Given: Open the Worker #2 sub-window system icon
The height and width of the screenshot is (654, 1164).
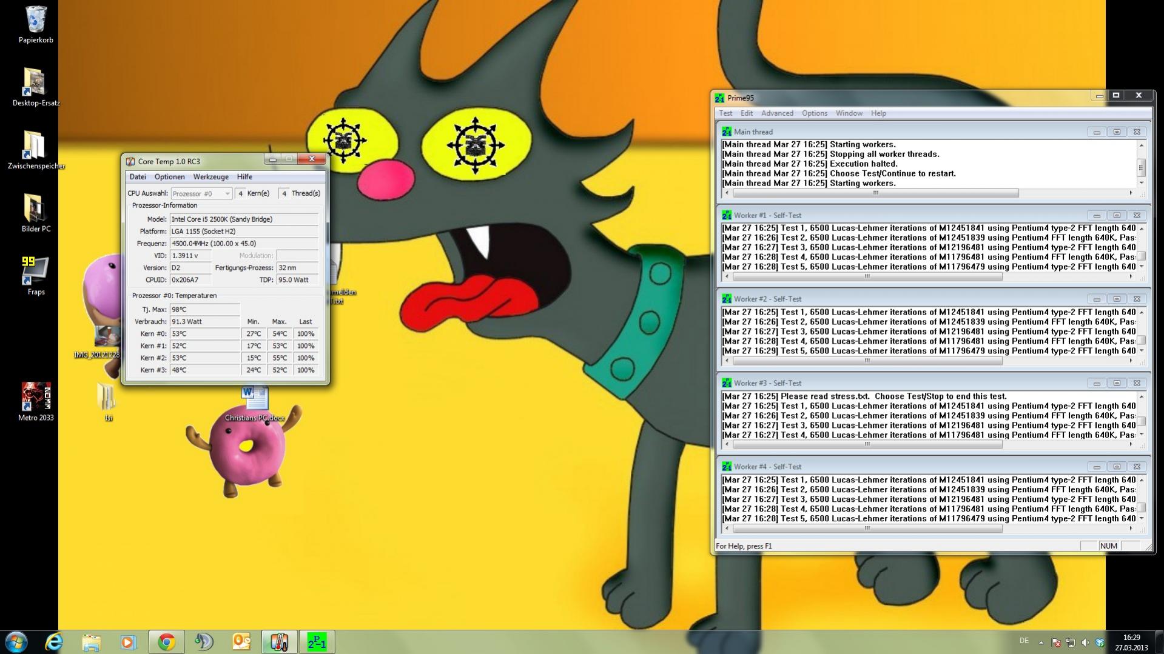Looking at the screenshot, I should 727,299.
